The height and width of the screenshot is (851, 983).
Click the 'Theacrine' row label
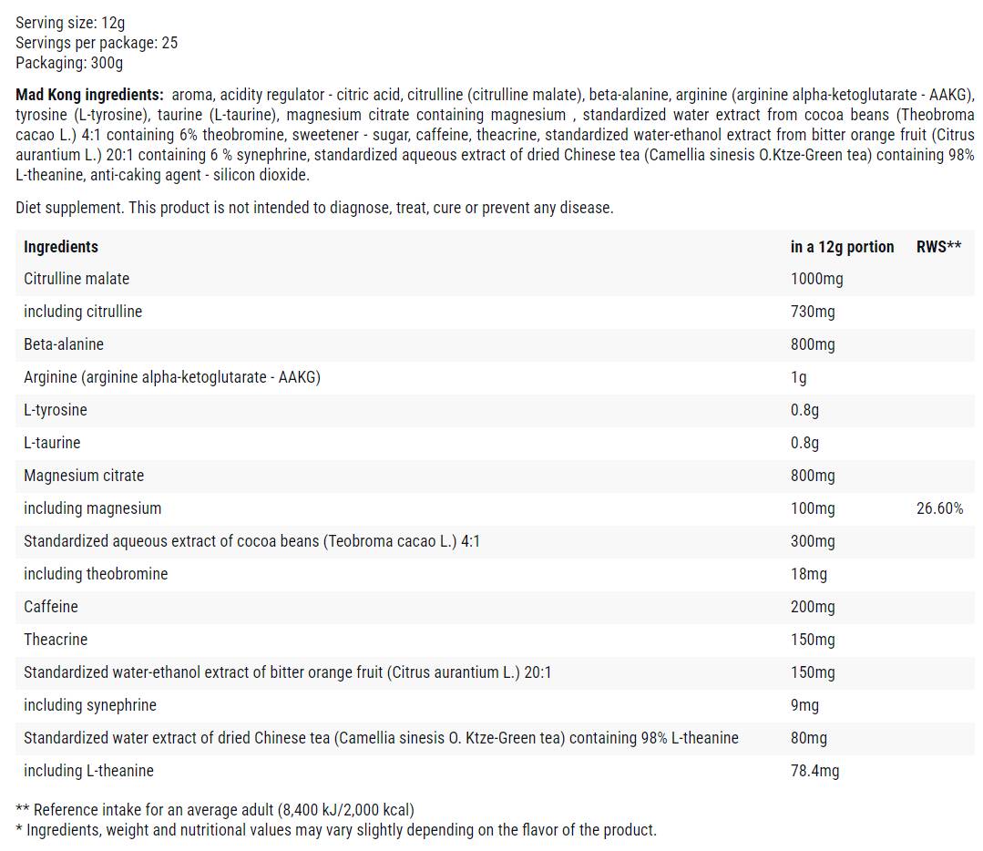tap(56, 640)
